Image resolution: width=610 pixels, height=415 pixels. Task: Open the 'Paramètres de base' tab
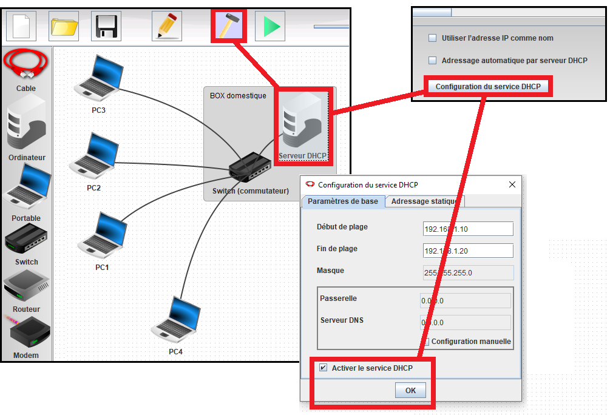(x=343, y=201)
